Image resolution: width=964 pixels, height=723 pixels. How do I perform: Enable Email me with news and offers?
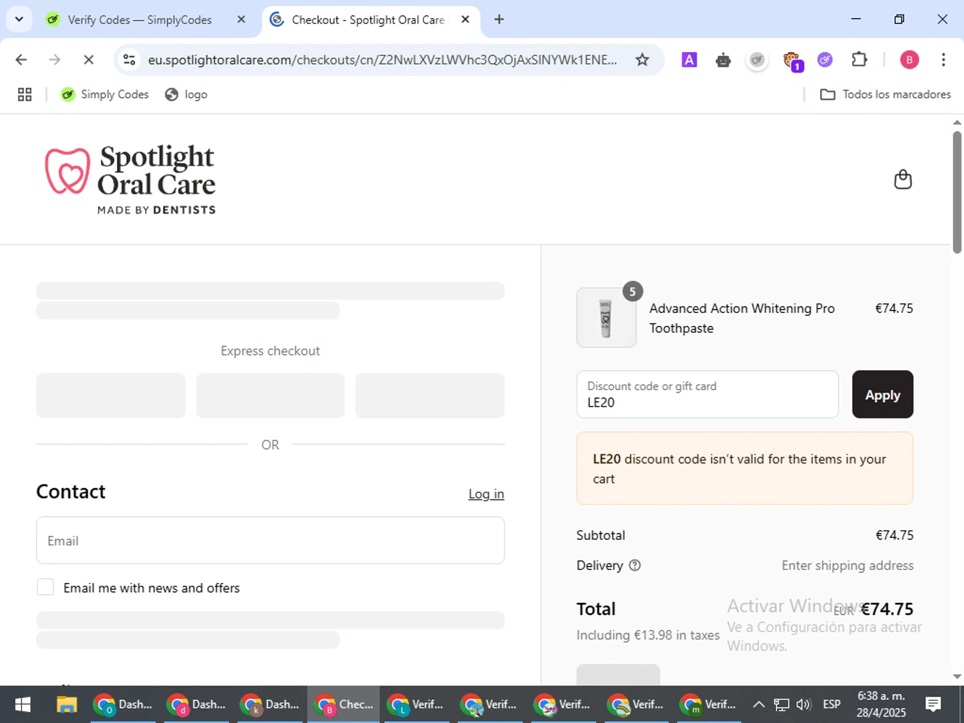45,587
